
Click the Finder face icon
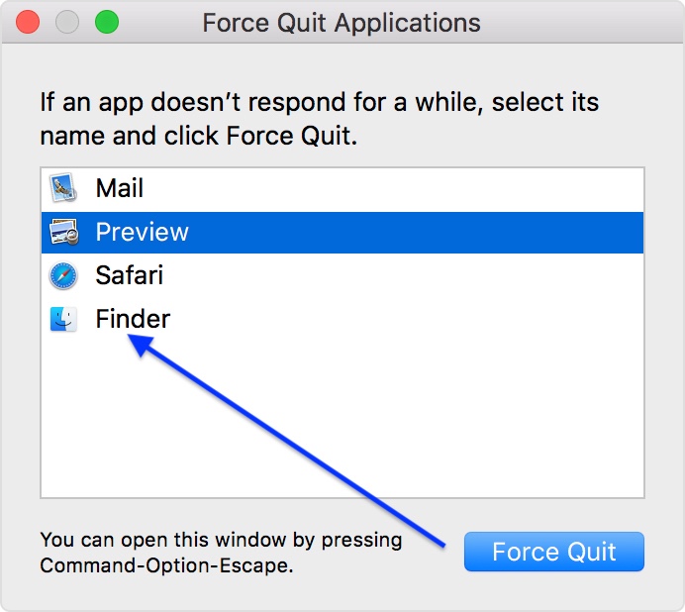(x=63, y=319)
